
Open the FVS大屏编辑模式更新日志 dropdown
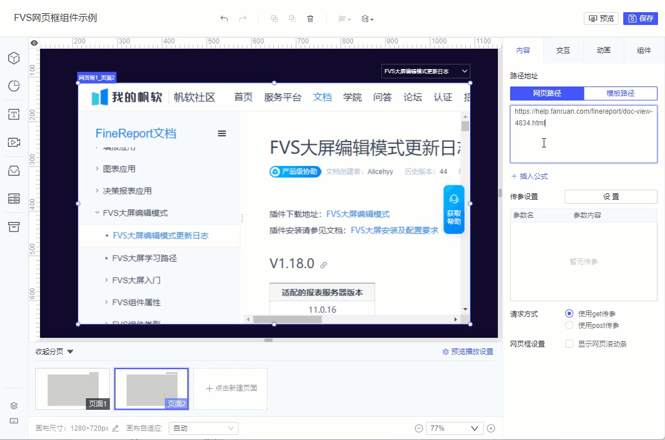(x=425, y=71)
